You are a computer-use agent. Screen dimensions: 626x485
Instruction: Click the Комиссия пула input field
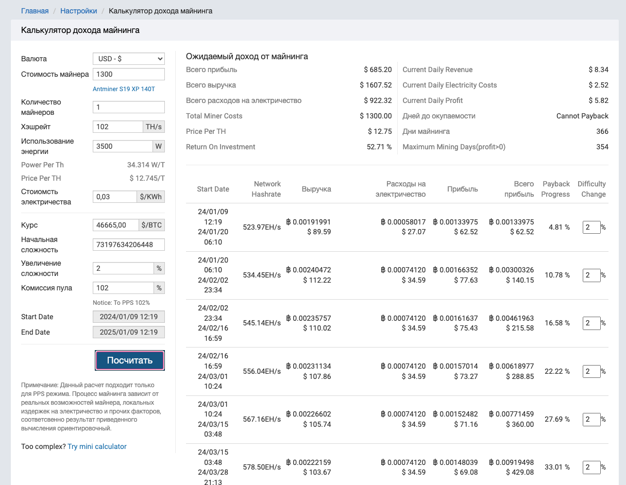point(123,288)
